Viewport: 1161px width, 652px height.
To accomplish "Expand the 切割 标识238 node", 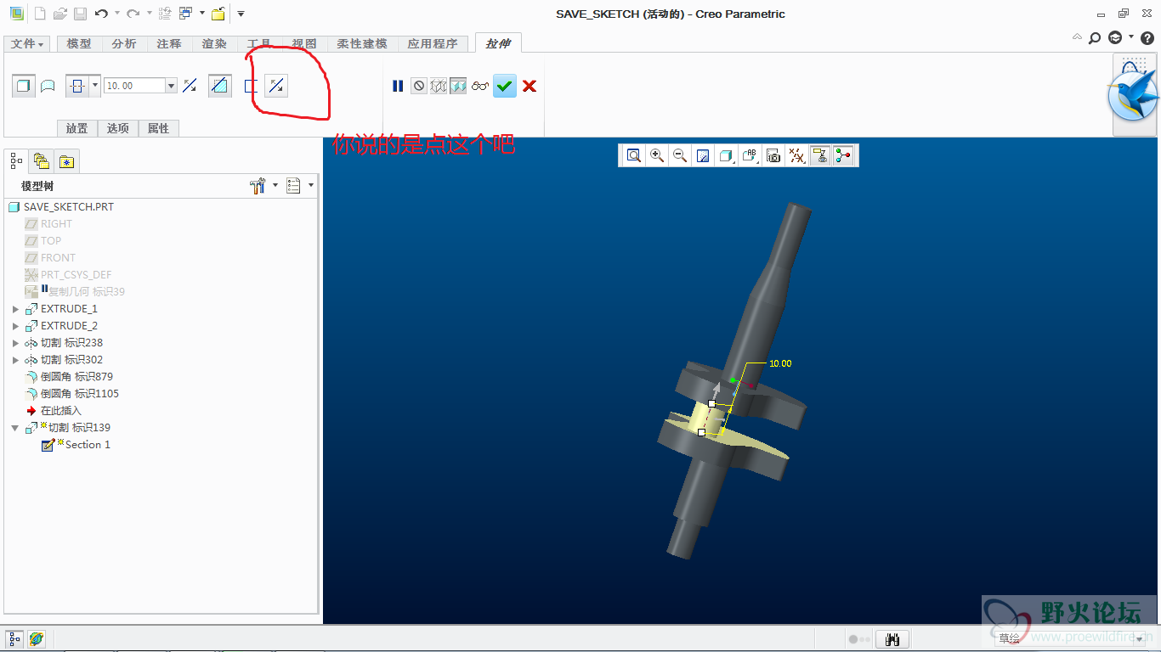I will [x=15, y=343].
